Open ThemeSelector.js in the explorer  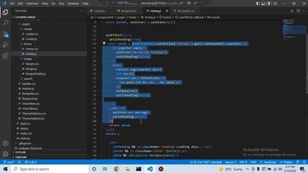33,119
